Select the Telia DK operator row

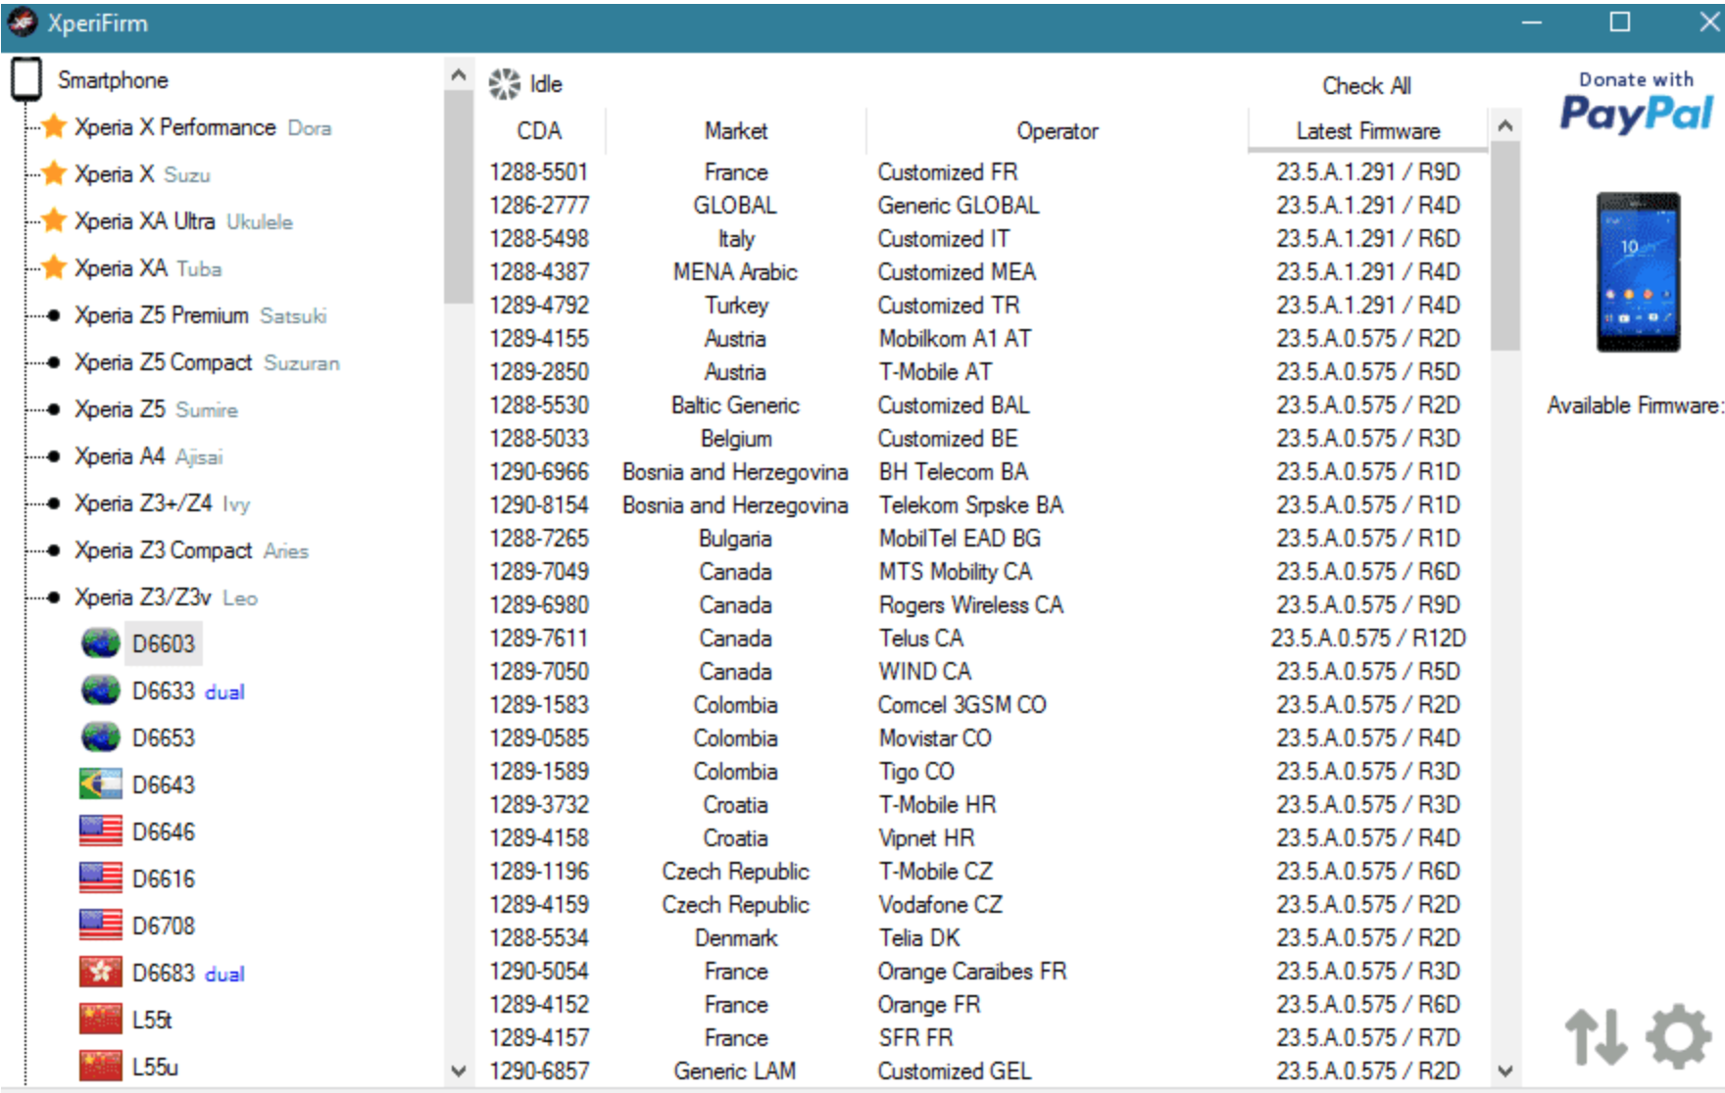[983, 938]
